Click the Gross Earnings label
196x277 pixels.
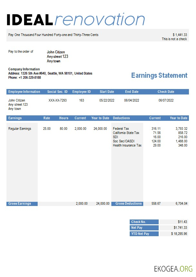20,204
